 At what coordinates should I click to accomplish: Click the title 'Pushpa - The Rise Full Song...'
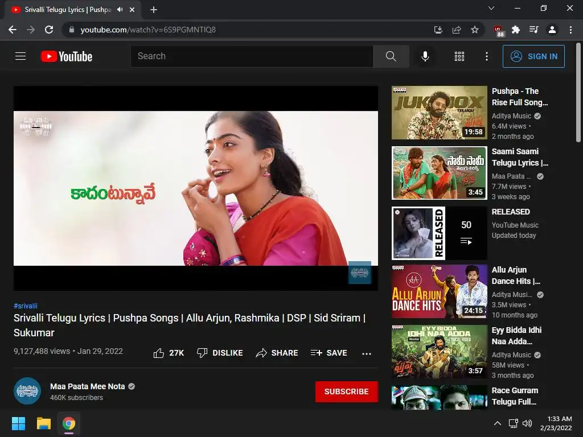520,97
